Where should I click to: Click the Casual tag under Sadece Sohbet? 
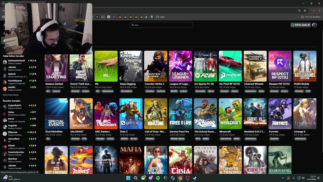pos(56,91)
